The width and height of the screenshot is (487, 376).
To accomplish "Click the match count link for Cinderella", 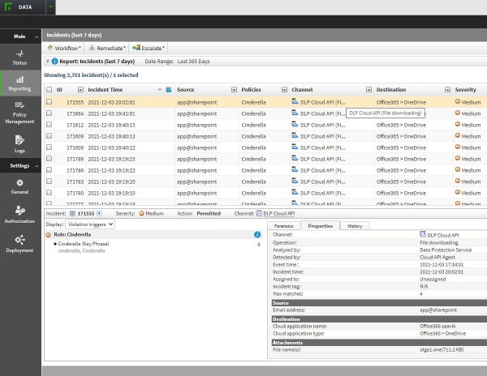I will (x=259, y=243).
